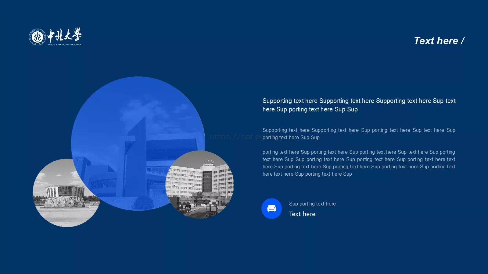The image size is (488, 274).
Task: Select the small NORTH UNIVERSITY OF CHINA caption
Action: pyautogui.click(x=64, y=45)
